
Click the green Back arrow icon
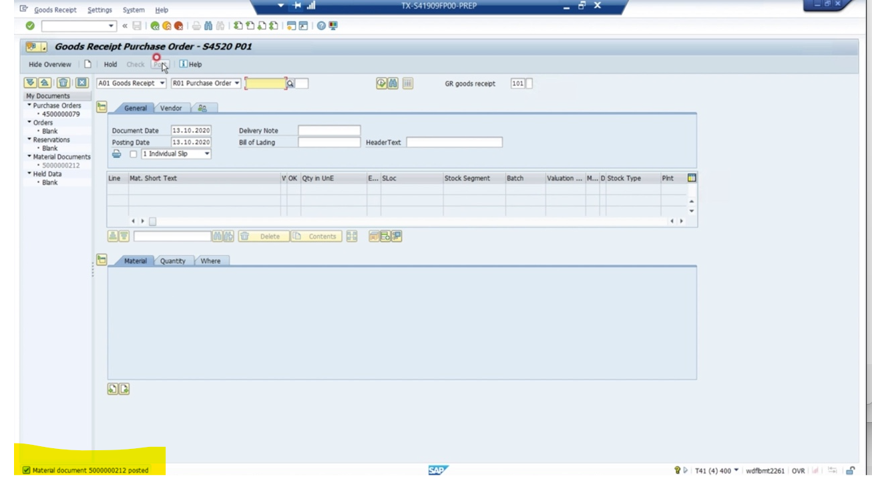[155, 26]
